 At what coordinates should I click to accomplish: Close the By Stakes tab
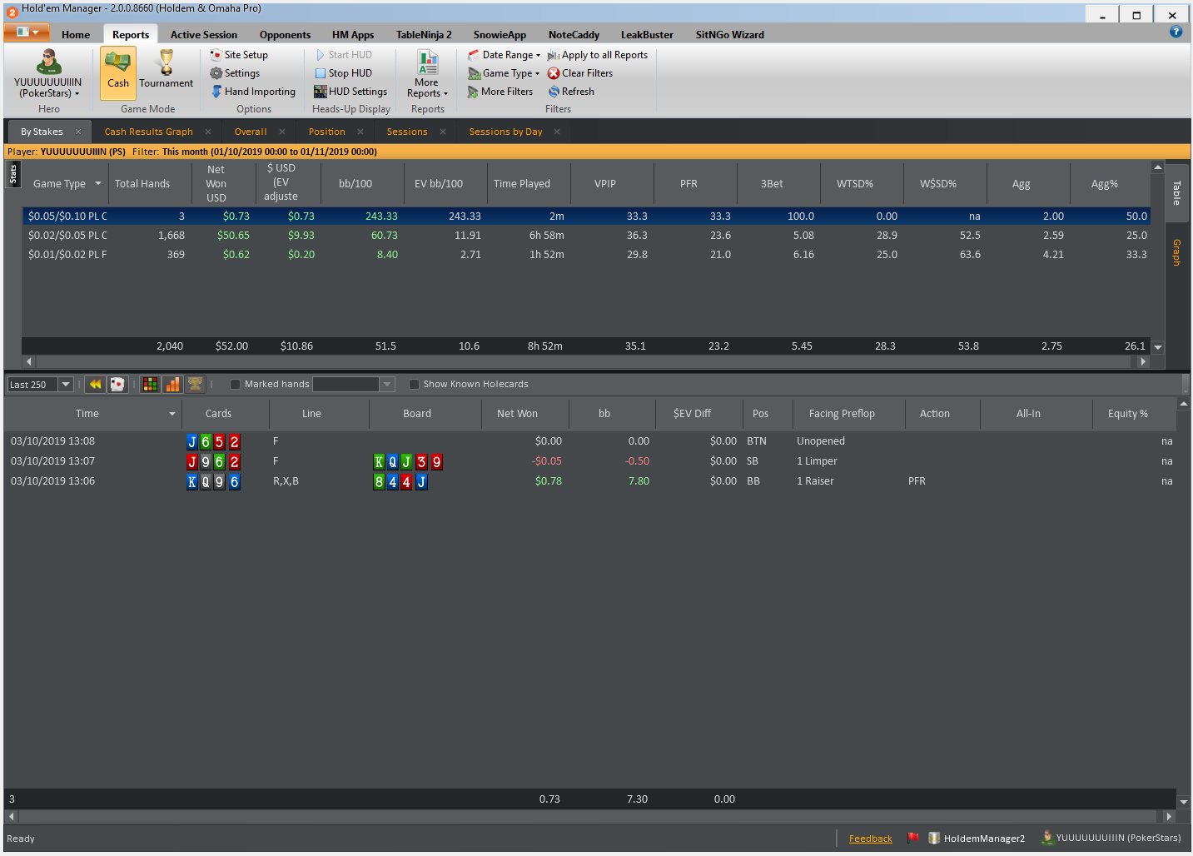[x=78, y=132]
